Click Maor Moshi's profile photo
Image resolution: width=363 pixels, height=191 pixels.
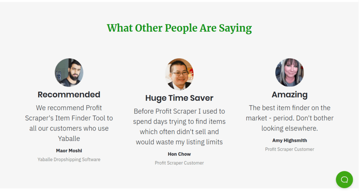69,73
